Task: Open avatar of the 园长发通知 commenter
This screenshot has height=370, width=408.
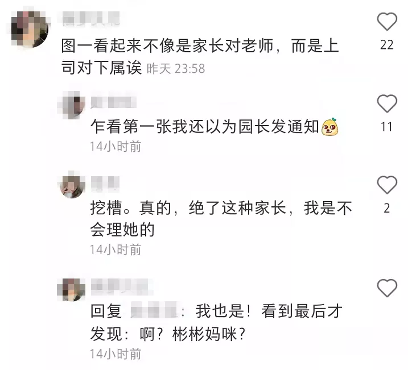Action: [x=71, y=105]
